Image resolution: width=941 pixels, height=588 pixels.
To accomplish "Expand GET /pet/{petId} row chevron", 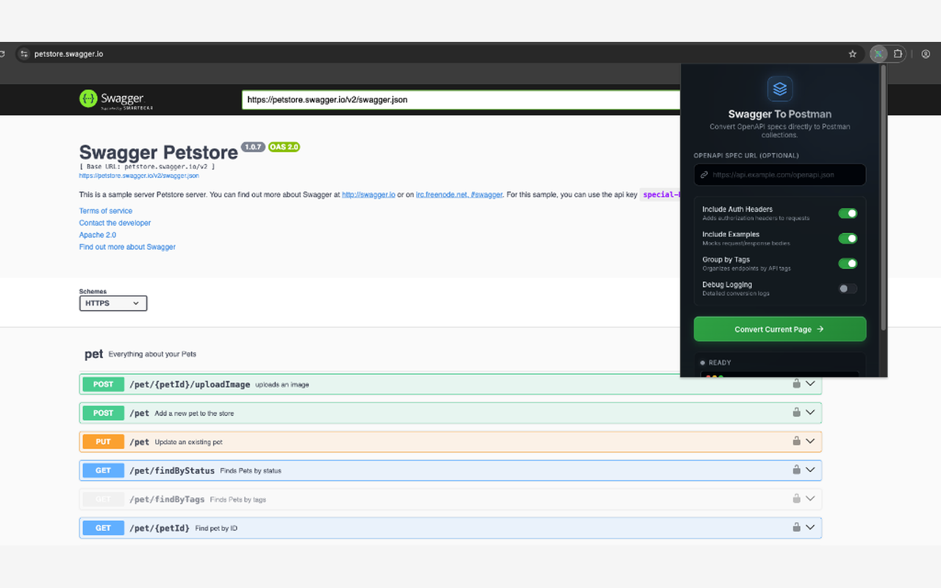I will pos(810,527).
